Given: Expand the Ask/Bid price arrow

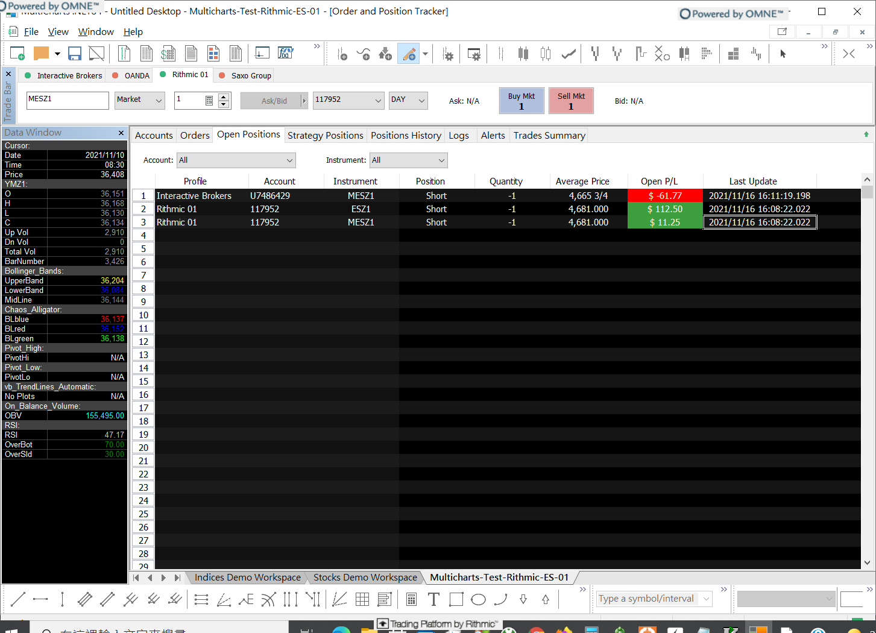Looking at the screenshot, I should 304,101.
